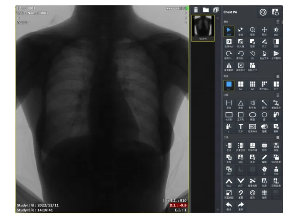The width and height of the screenshot is (289, 221).
Task: Add the L side marker
Action: [229, 128]
